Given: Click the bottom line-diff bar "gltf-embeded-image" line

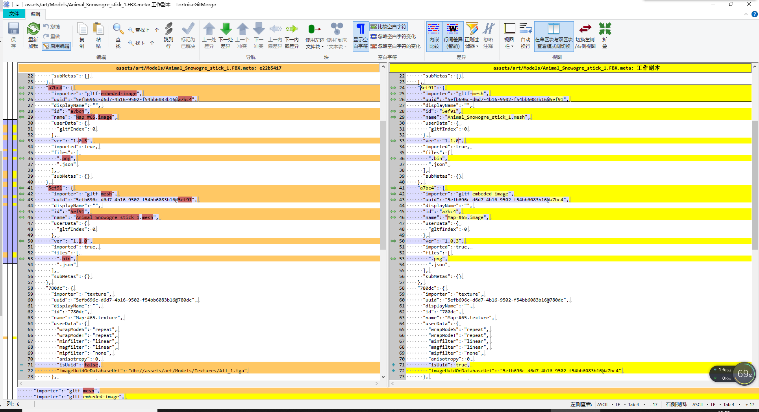Looking at the screenshot, I should tap(387, 397).
